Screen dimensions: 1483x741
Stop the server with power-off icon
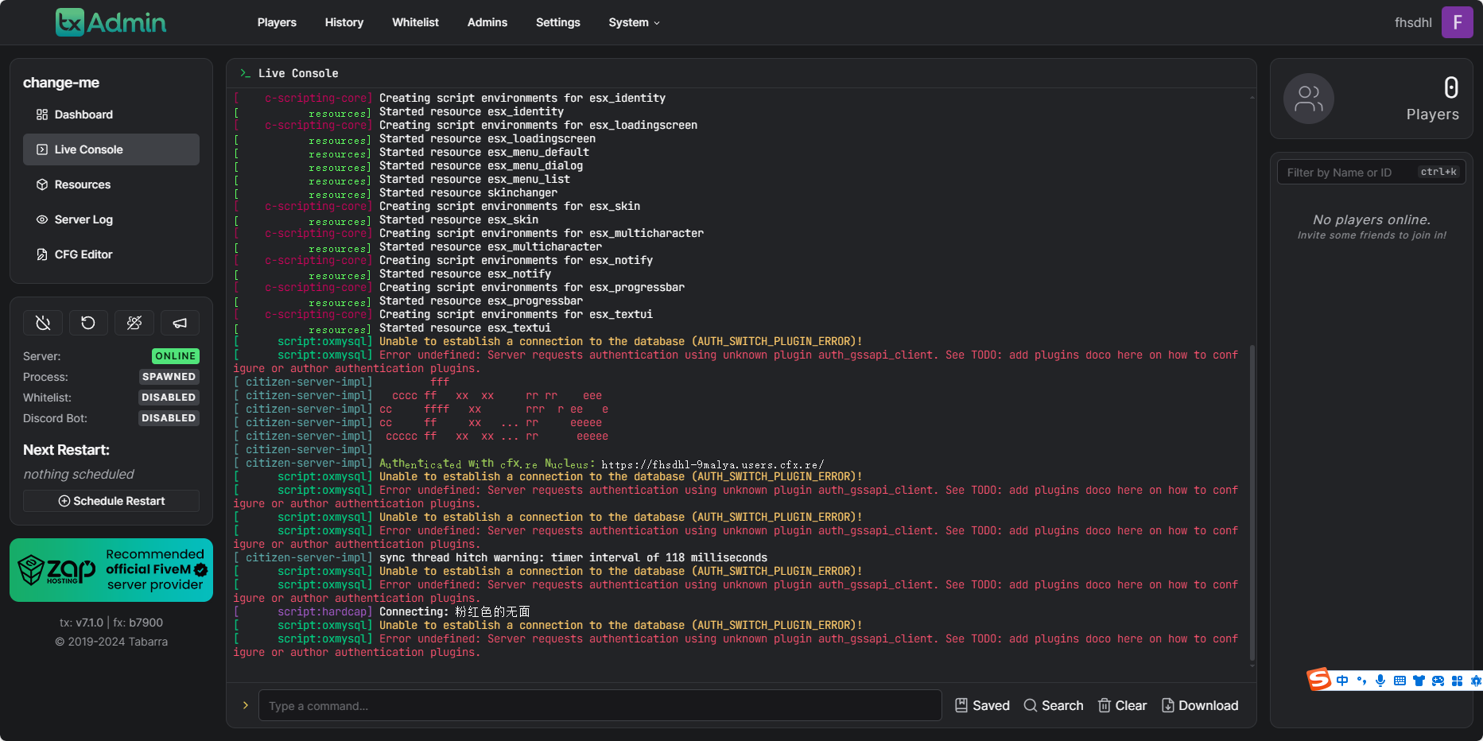pos(43,323)
